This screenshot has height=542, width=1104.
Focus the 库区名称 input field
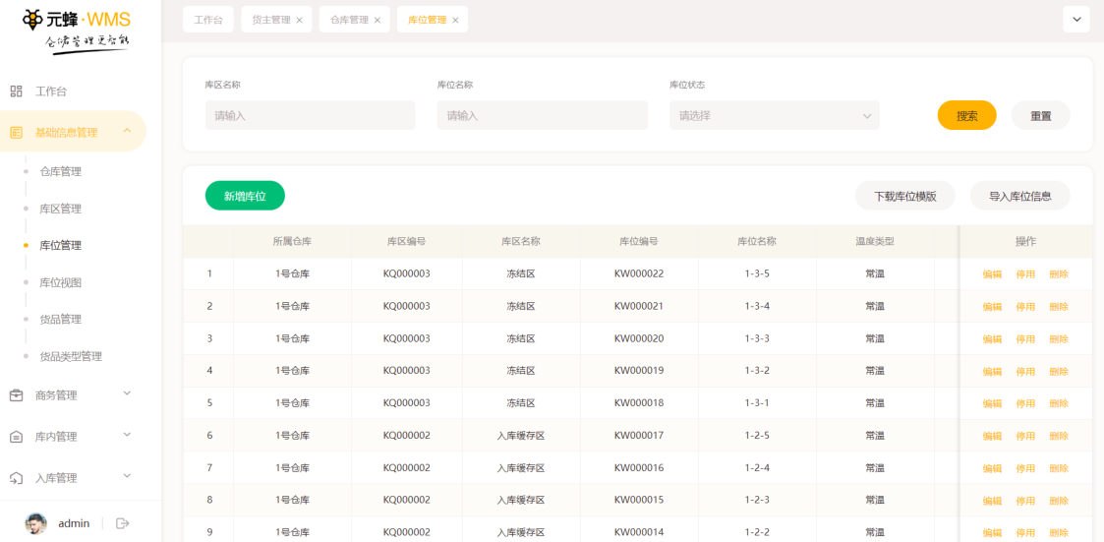tap(311, 116)
